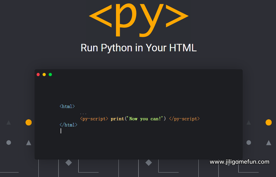Click the 'Run Python in Your HTML' heading
The width and height of the screenshot is (276, 177).
click(x=138, y=48)
